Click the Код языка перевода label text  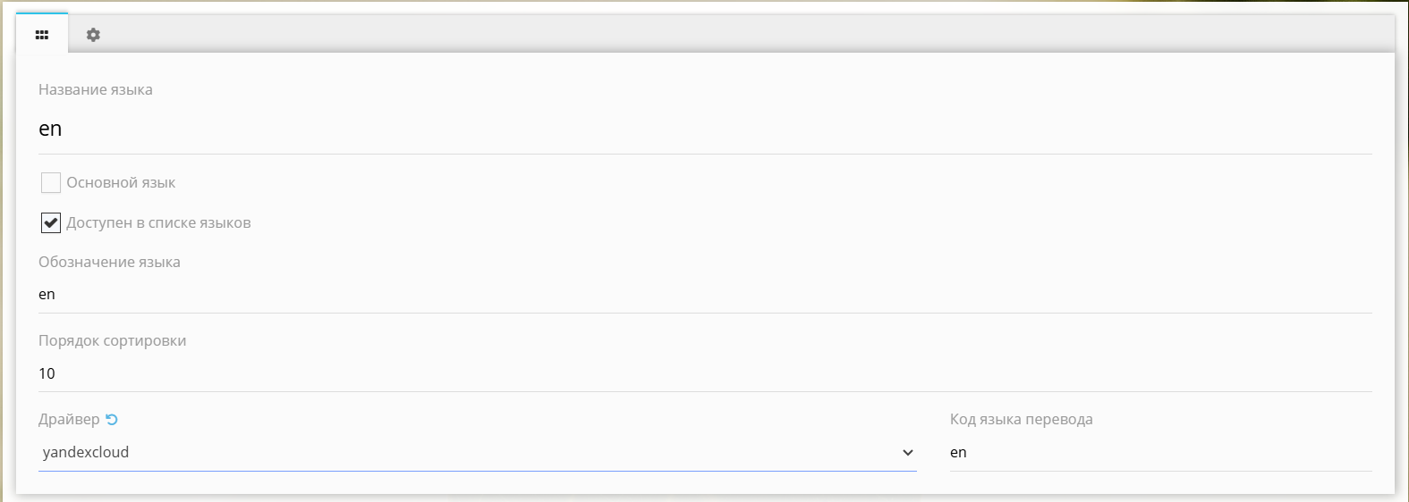click(x=1021, y=420)
